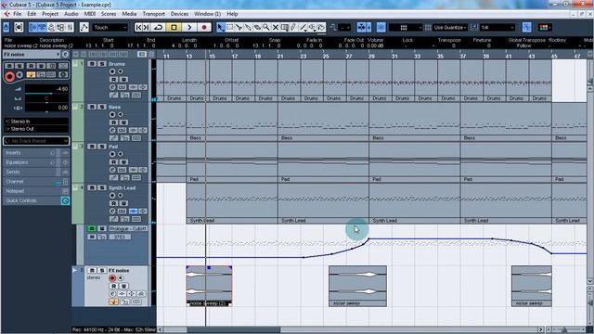Click the Play transport button

(x=189, y=27)
